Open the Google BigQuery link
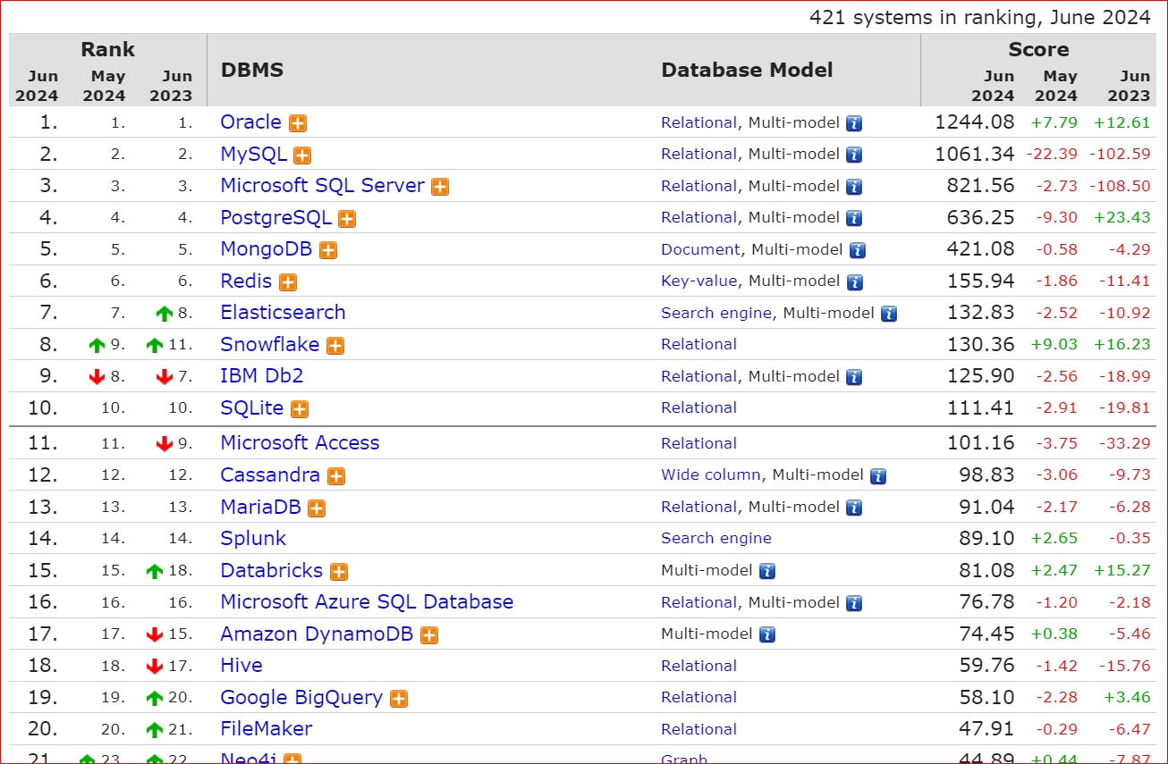This screenshot has width=1168, height=764. coord(302,697)
